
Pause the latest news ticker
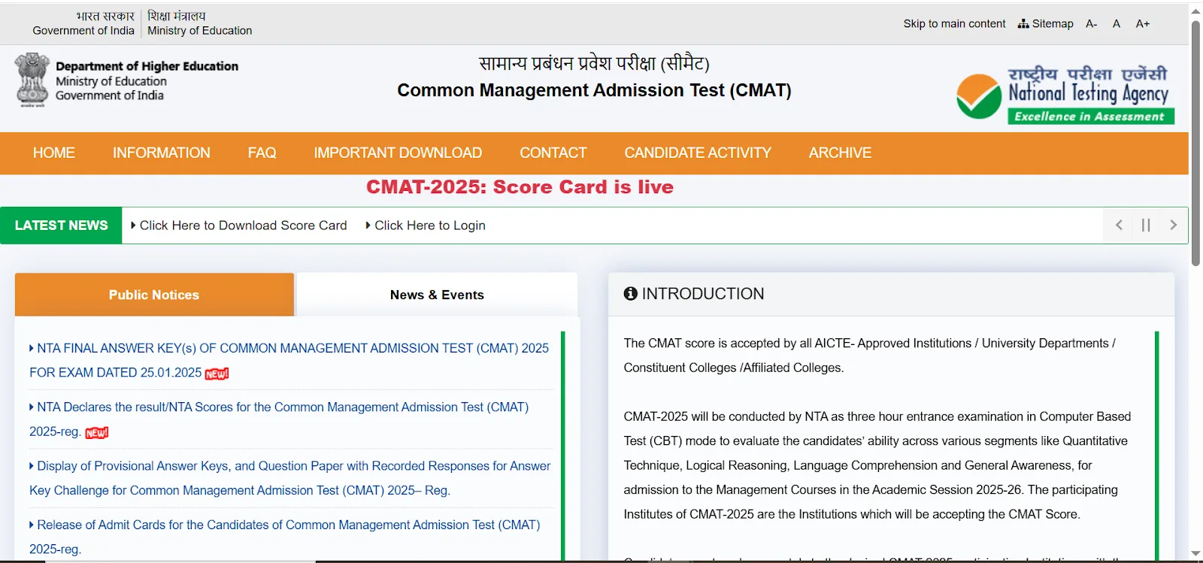click(x=1146, y=225)
